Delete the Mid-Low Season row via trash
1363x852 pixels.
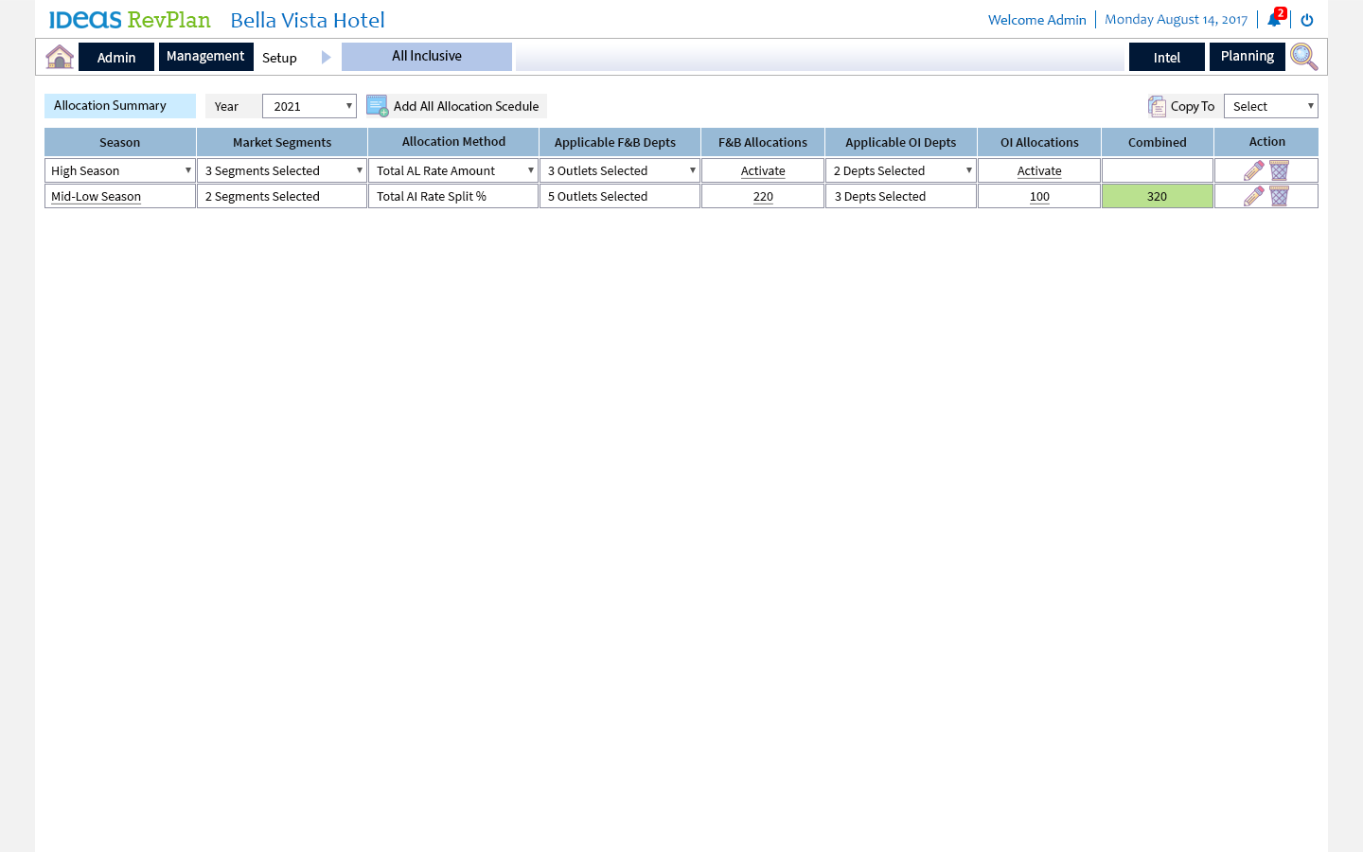[1279, 196]
